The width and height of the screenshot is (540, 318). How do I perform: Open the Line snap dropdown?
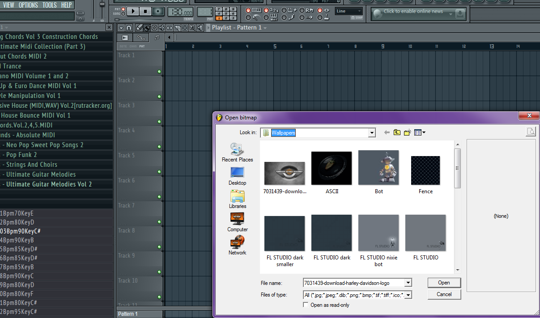point(349,11)
